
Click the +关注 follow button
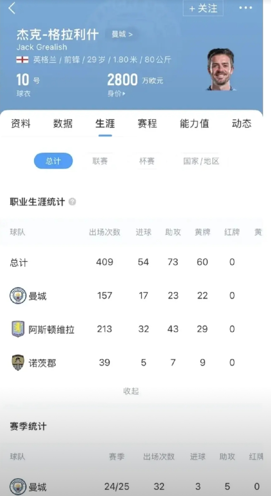(x=203, y=8)
